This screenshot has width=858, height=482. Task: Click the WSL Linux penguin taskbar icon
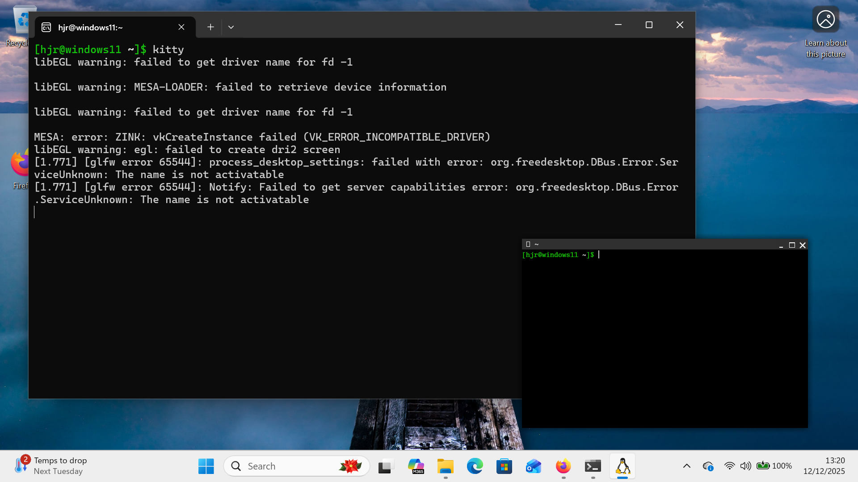click(622, 466)
